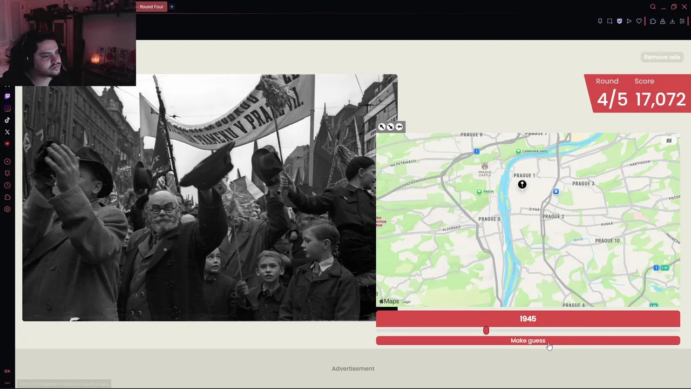This screenshot has height=389, width=691.
Task: Open the Legal link on map
Action: 407,302
